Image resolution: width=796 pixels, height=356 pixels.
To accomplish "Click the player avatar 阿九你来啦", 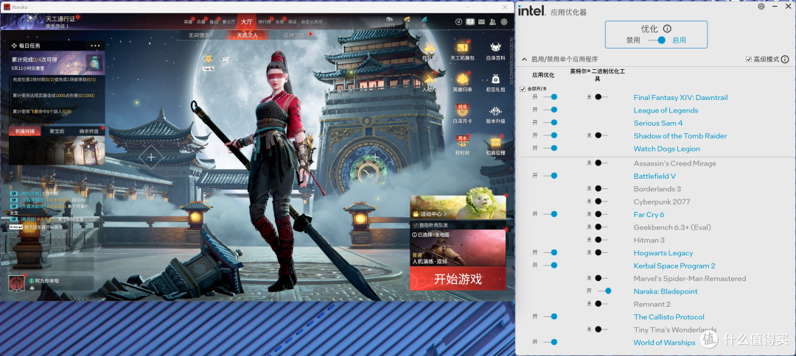I will click(x=16, y=283).
